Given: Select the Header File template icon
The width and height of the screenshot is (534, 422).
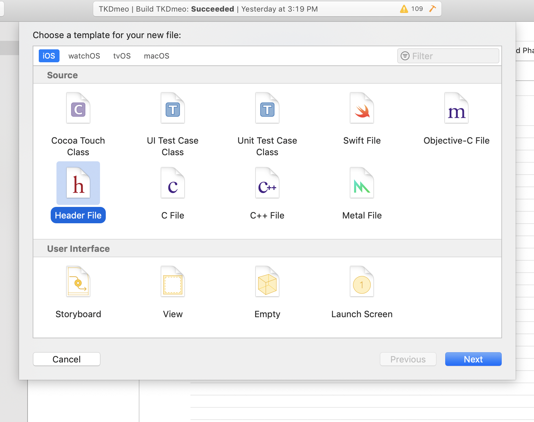Looking at the screenshot, I should pos(78,183).
